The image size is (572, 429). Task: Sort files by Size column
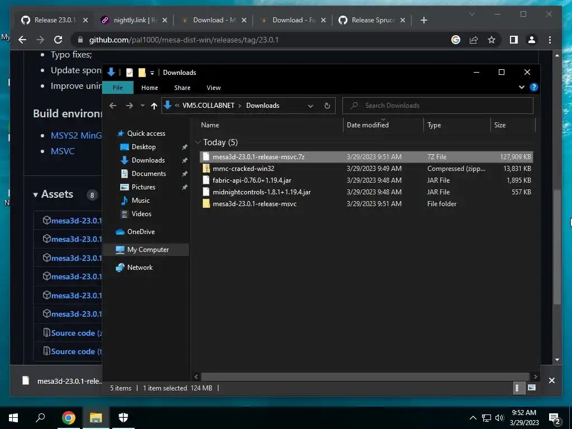coord(500,125)
